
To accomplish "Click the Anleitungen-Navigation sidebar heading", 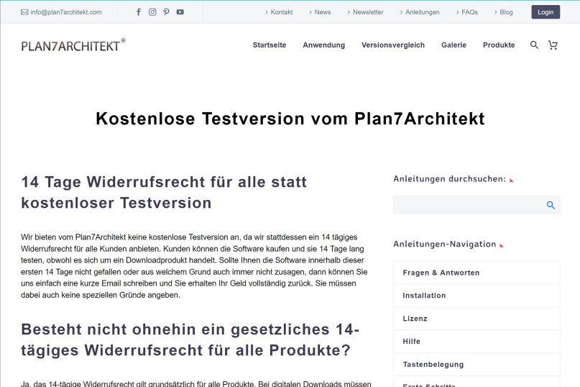I will point(445,244).
